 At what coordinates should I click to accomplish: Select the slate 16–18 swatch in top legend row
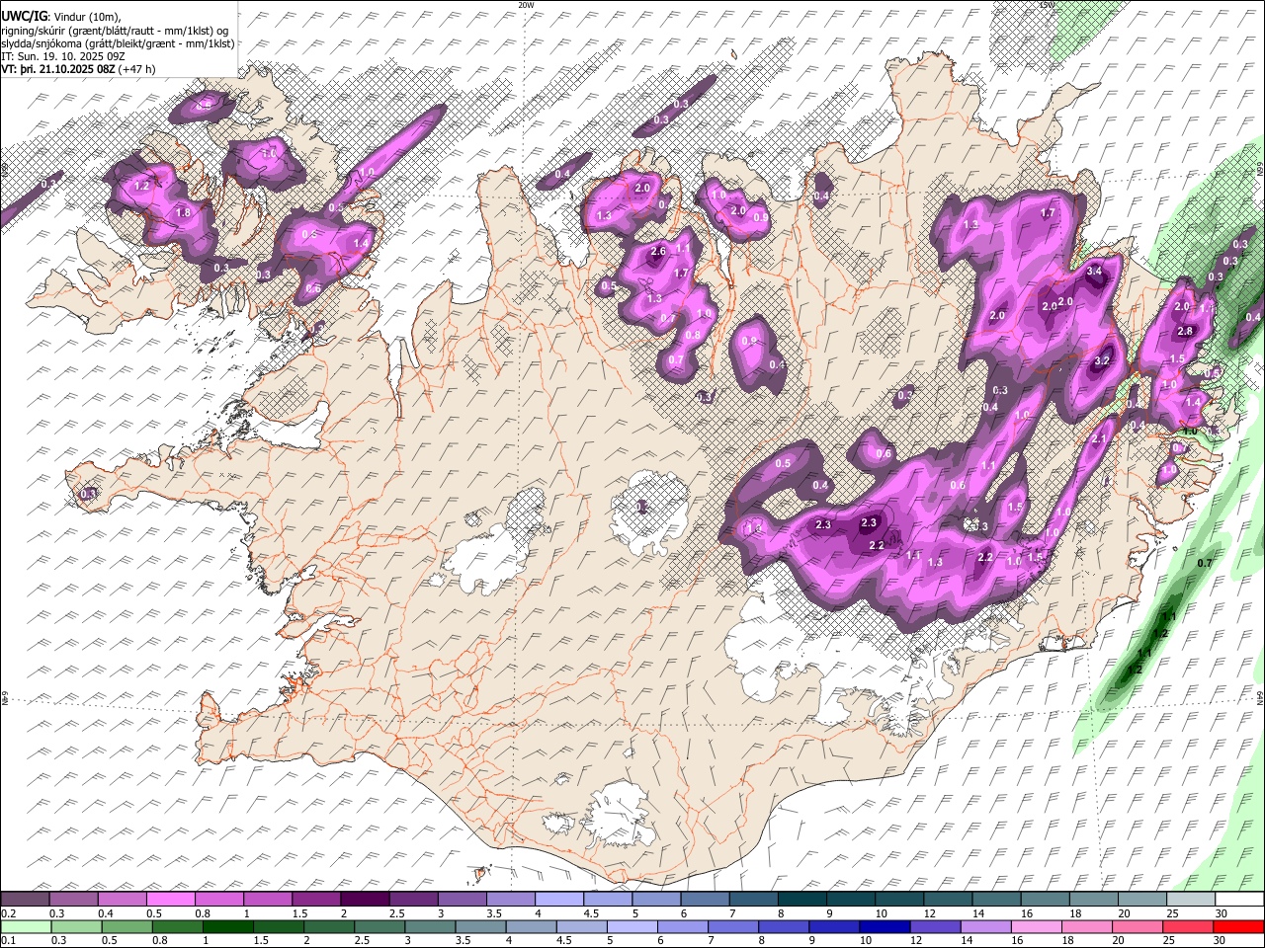tap(1046, 899)
